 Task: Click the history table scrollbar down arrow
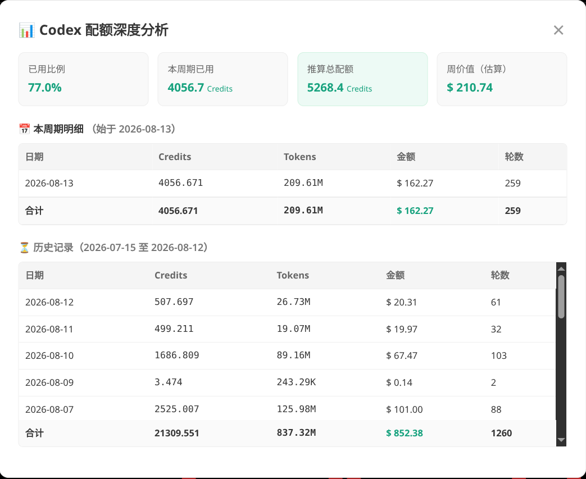click(x=561, y=440)
